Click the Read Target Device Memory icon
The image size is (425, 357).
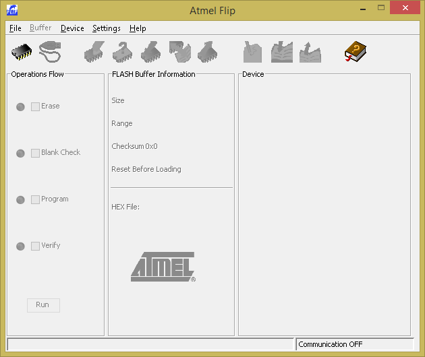pos(204,51)
